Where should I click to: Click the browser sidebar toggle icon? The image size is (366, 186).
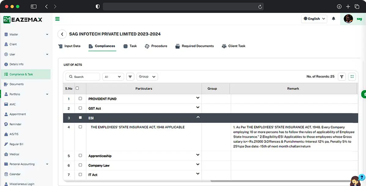[34, 7]
